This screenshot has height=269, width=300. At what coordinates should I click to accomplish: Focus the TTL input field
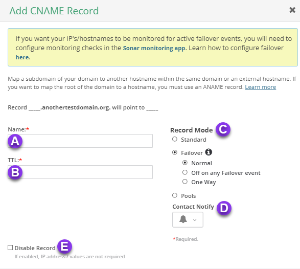(x=80, y=172)
